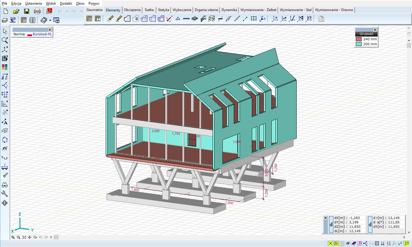Expand the redo history dropdown arrow

pyautogui.click(x=81, y=11)
